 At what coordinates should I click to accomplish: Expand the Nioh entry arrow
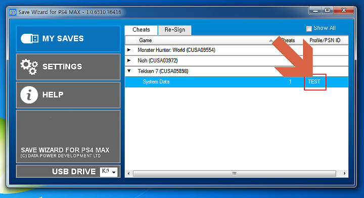(129, 60)
